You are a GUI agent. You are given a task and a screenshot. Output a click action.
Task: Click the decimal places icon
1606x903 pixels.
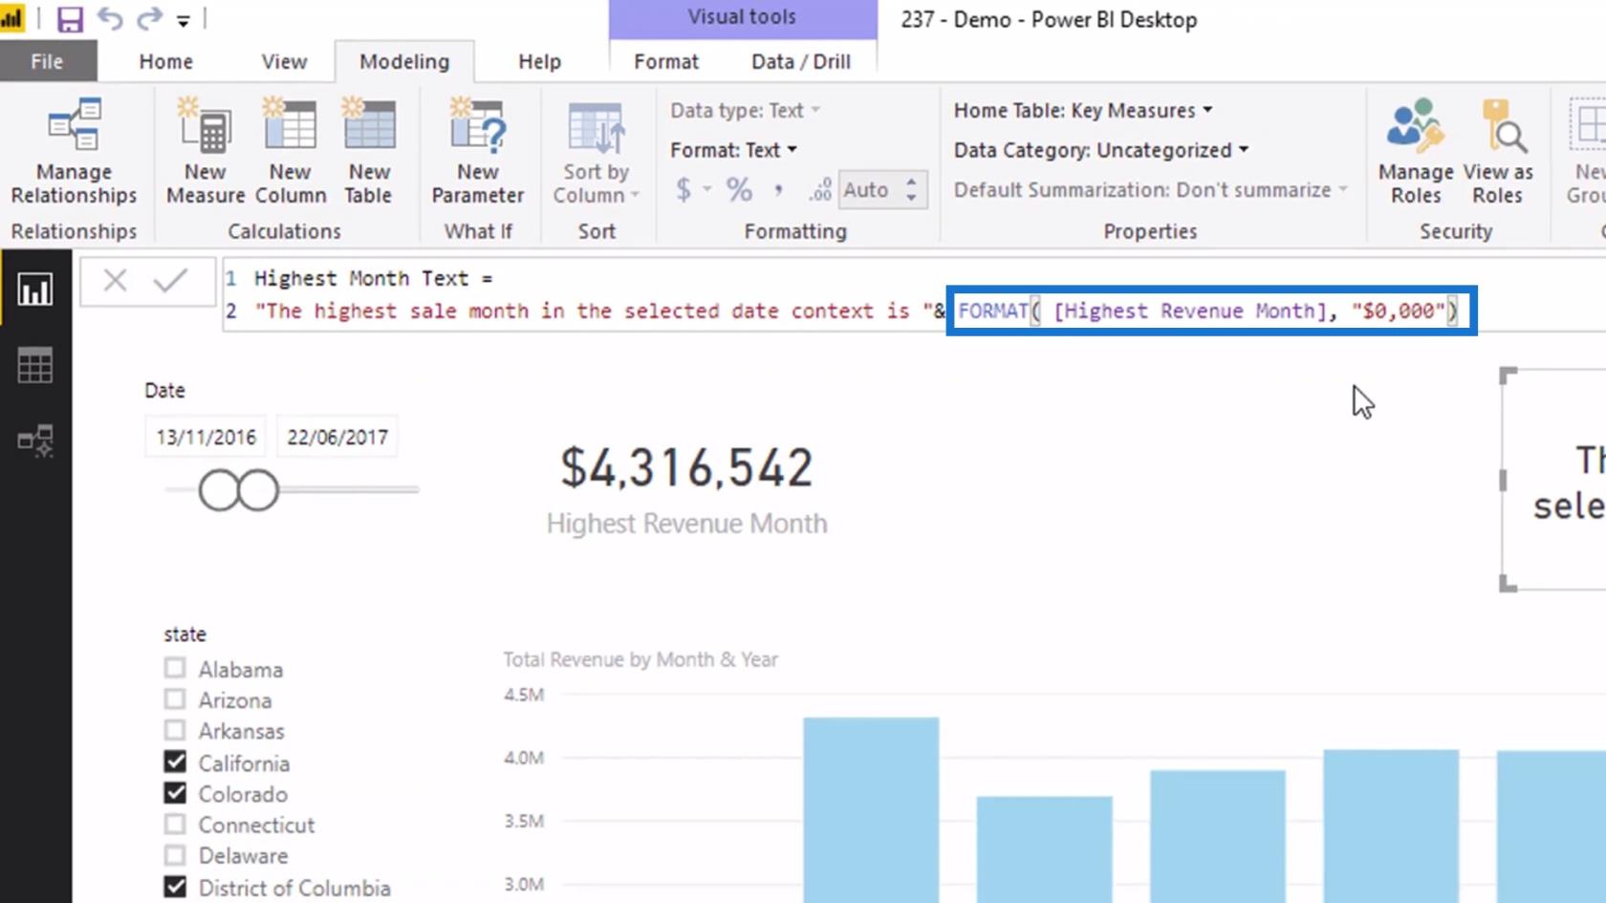(x=819, y=190)
